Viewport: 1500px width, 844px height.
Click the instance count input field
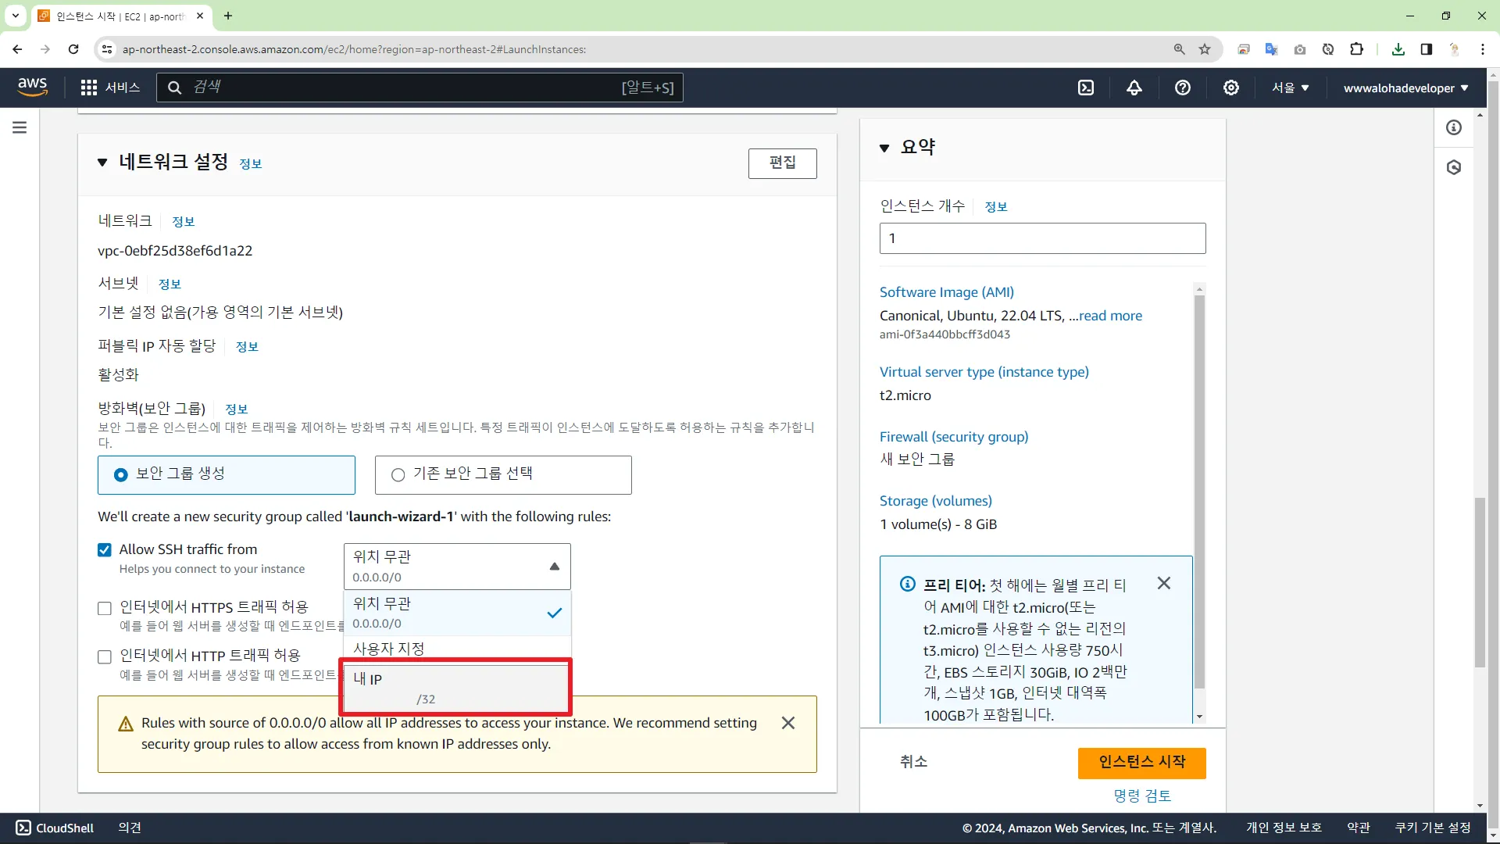1042,238
